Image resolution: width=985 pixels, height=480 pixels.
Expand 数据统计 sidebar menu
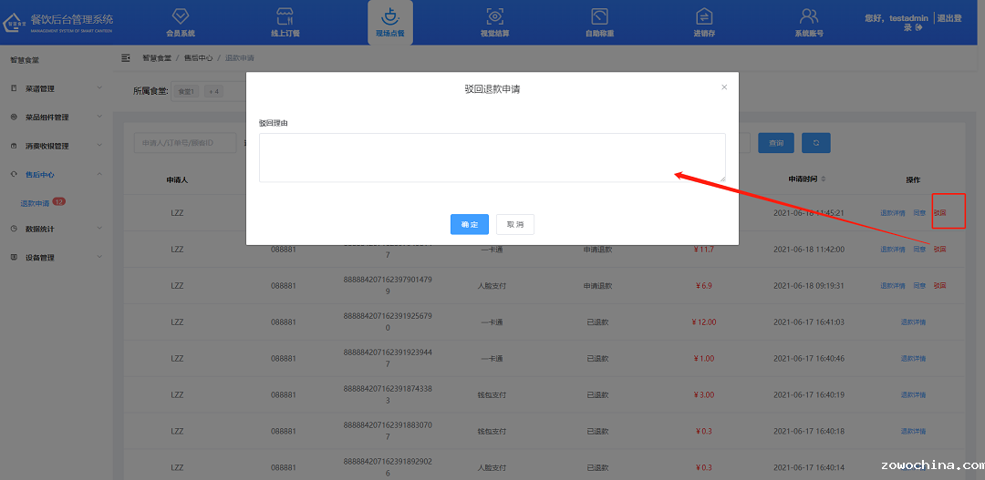point(57,229)
